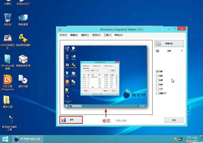Viewport: 203px width, 143px height.
Task: Open the Windows Start button
Action: pyautogui.click(x=5, y=139)
